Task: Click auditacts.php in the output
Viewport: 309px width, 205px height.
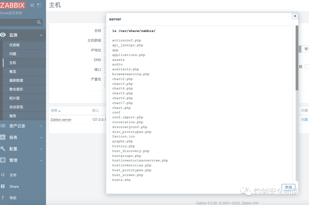Action: [x=126, y=69]
